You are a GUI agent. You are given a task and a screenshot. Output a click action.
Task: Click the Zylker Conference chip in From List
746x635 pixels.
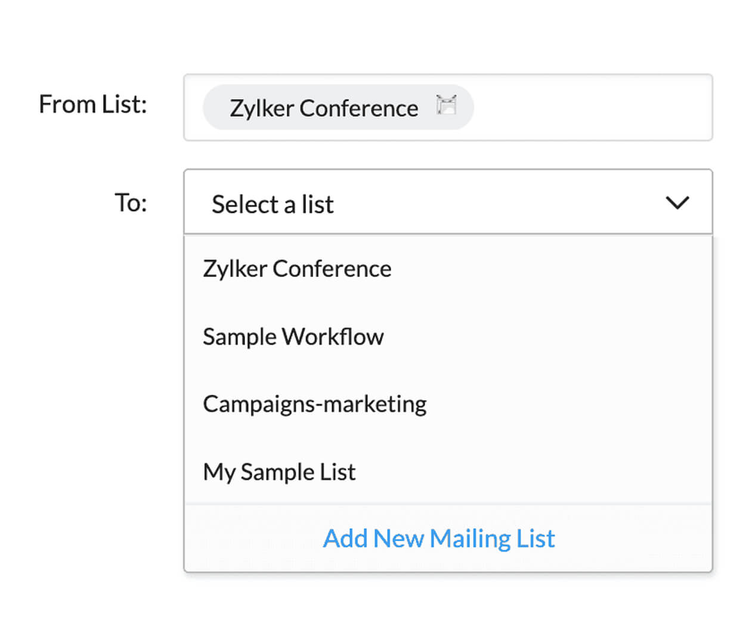tap(324, 108)
